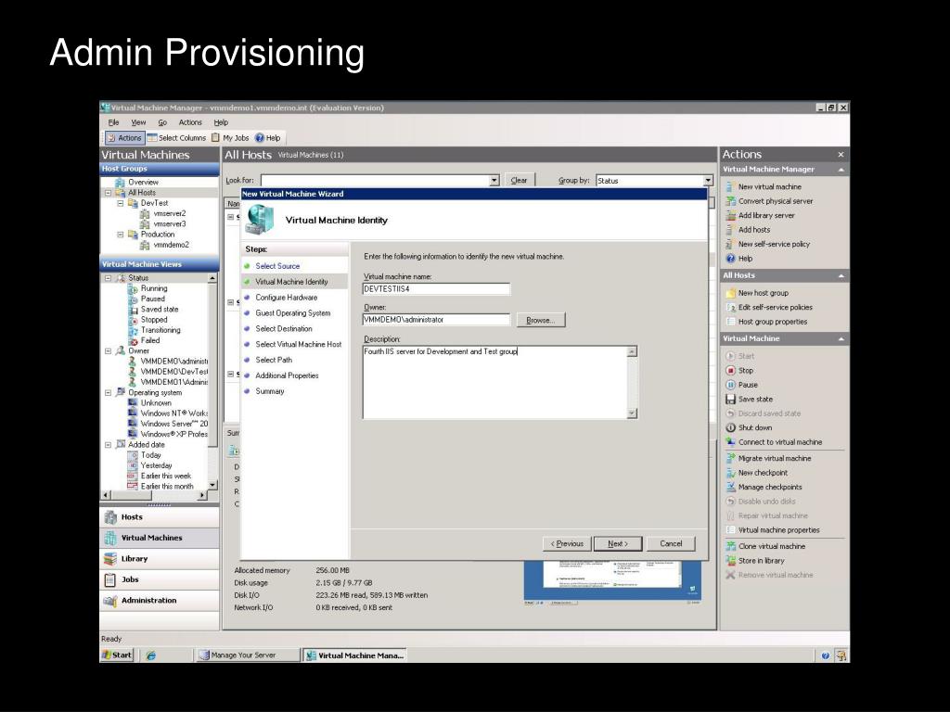Click My Jobs in toolbar
This screenshot has height=712, width=950.
[x=231, y=138]
